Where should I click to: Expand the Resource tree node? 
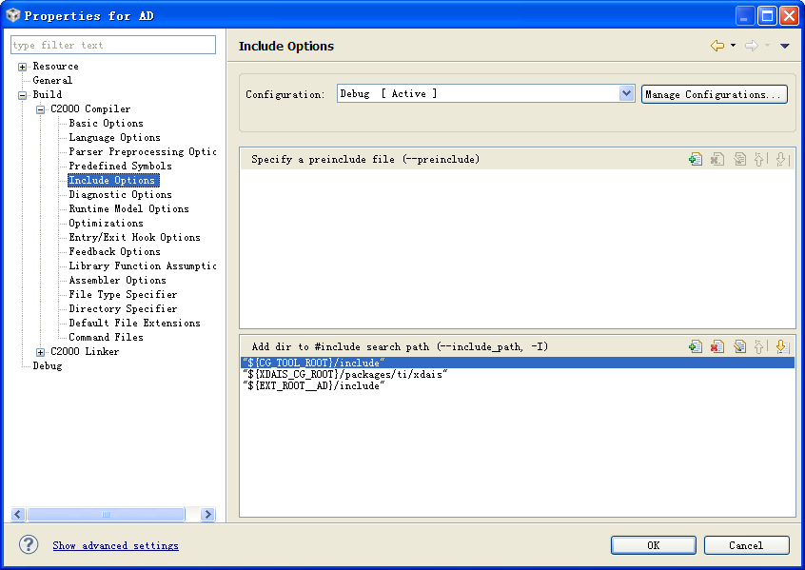coord(22,67)
